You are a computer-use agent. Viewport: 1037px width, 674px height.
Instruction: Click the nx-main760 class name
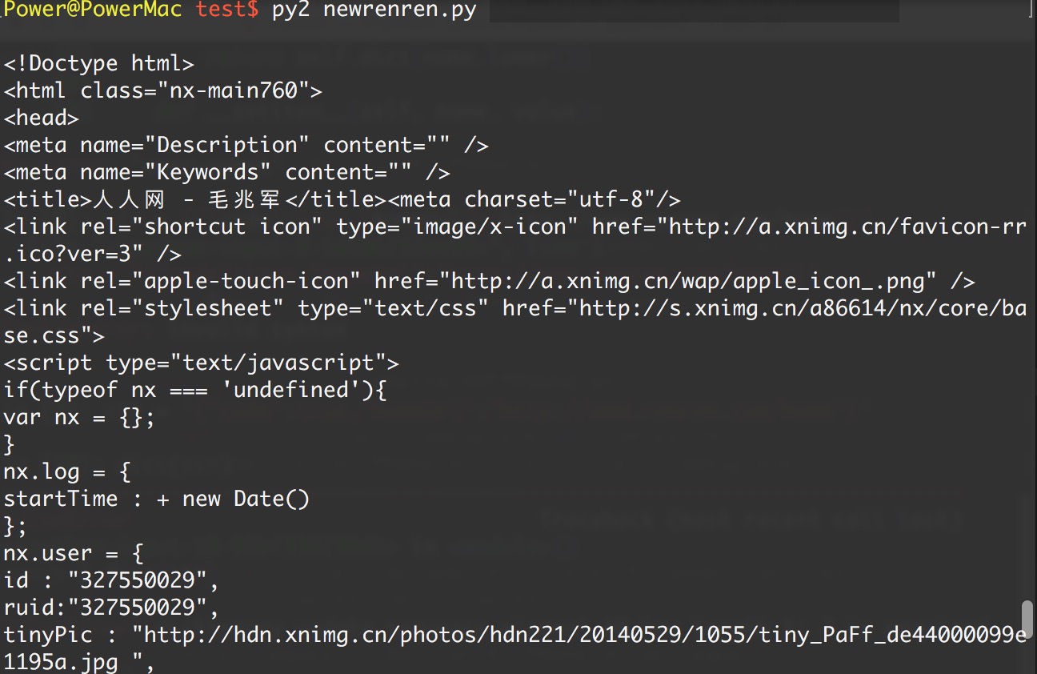(x=239, y=90)
